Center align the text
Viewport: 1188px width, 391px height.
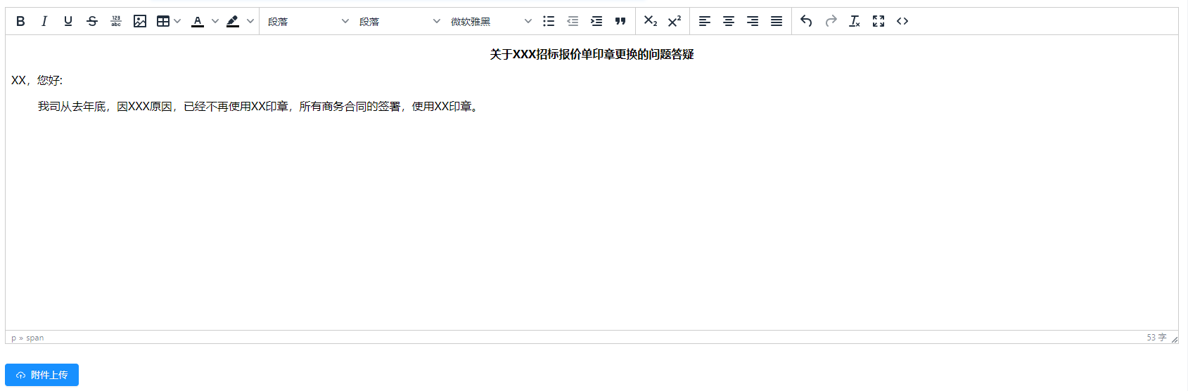click(729, 21)
